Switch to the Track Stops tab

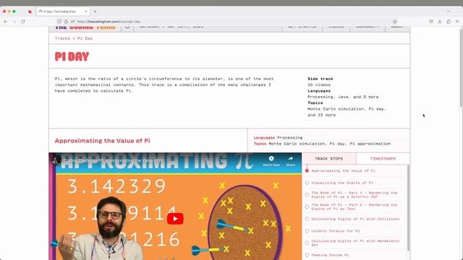click(x=328, y=159)
